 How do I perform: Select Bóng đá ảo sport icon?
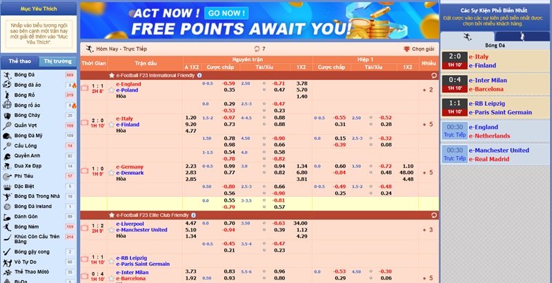[x=7, y=85]
